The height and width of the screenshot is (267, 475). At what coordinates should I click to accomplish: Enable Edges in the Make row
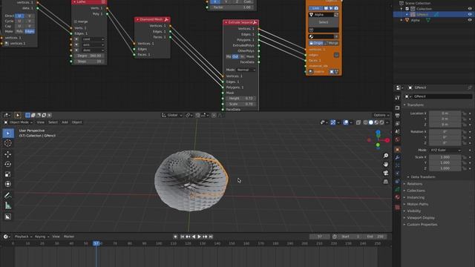click(x=30, y=31)
